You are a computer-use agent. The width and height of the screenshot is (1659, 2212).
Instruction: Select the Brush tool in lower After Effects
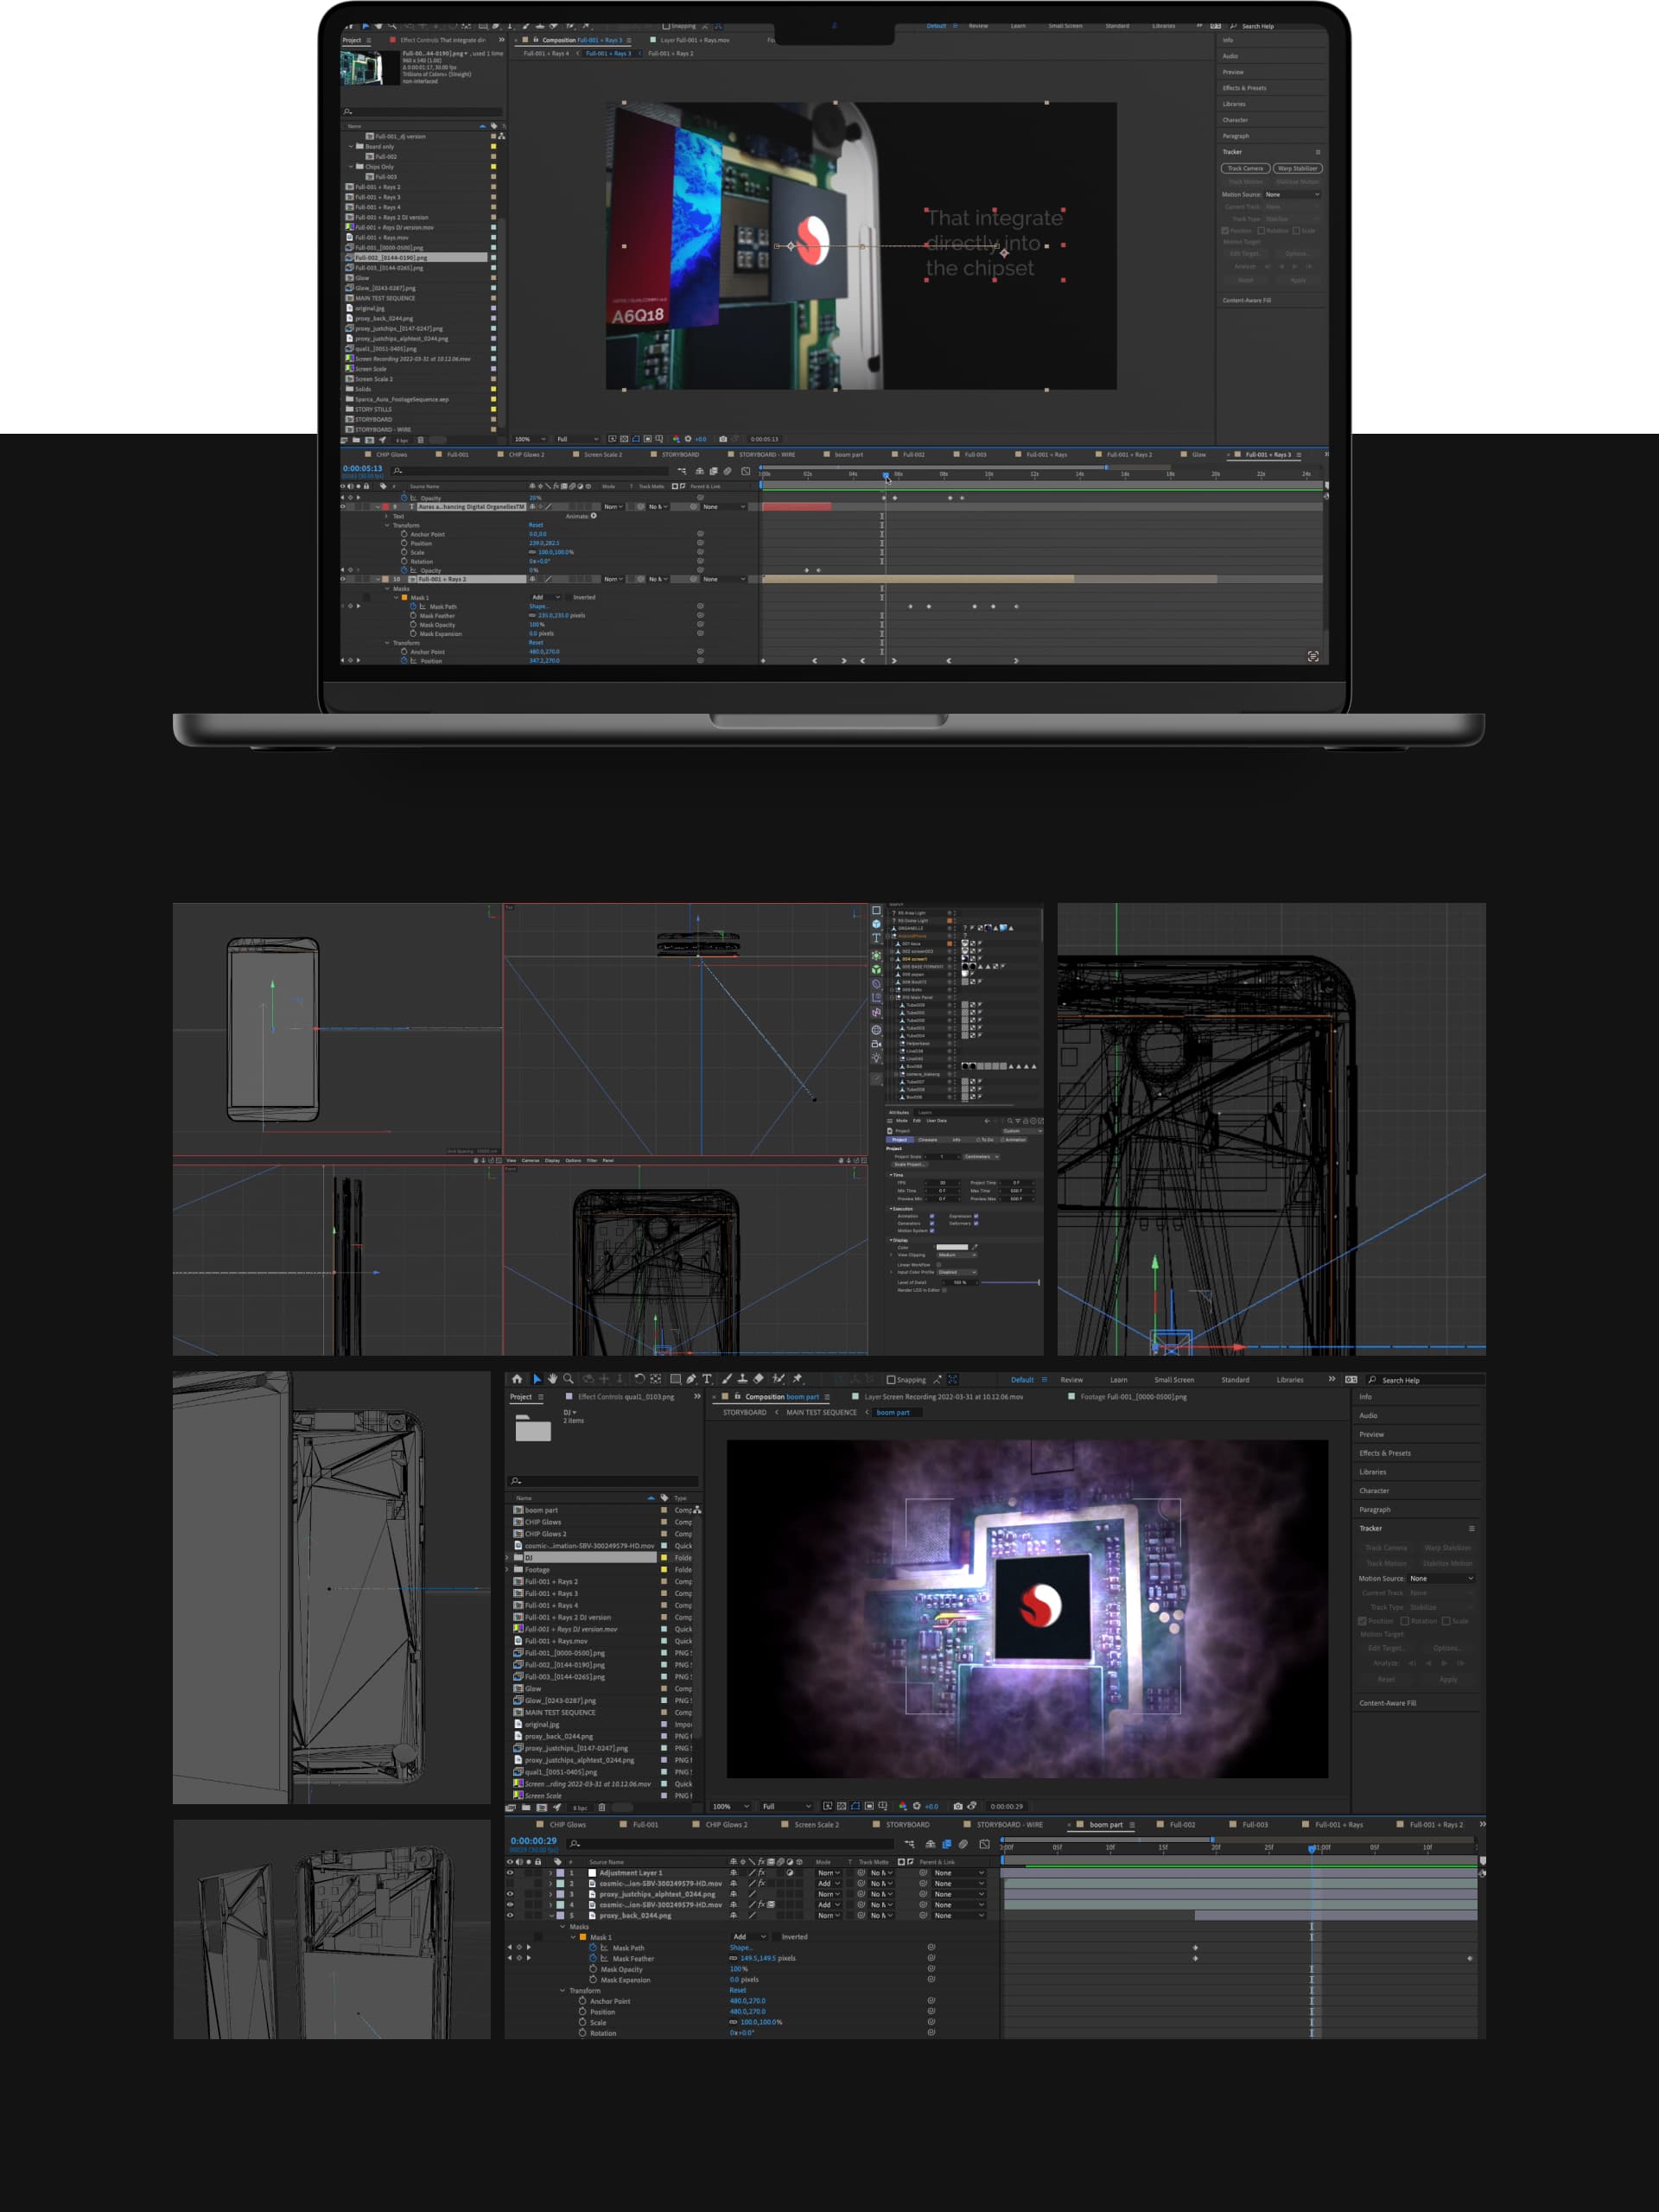[x=726, y=1379]
